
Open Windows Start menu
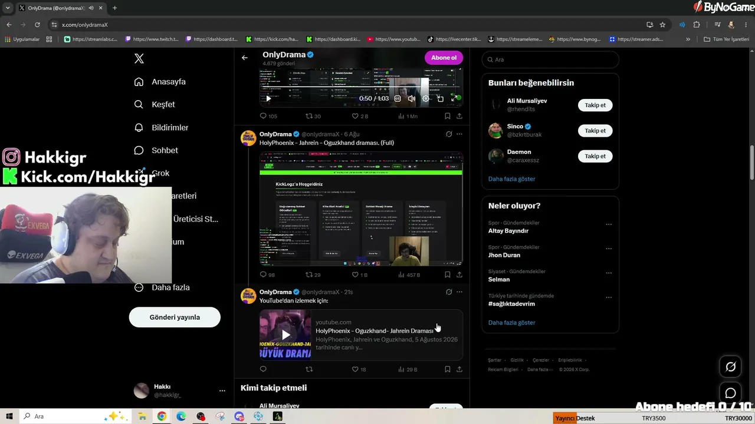(9, 416)
